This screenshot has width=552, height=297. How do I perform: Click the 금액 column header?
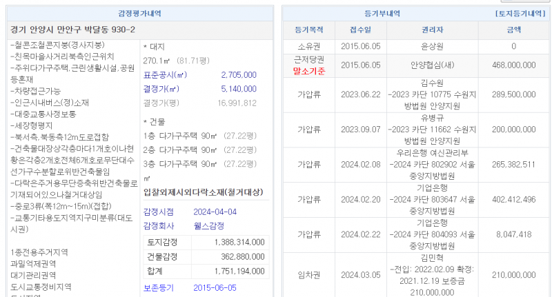513,30
